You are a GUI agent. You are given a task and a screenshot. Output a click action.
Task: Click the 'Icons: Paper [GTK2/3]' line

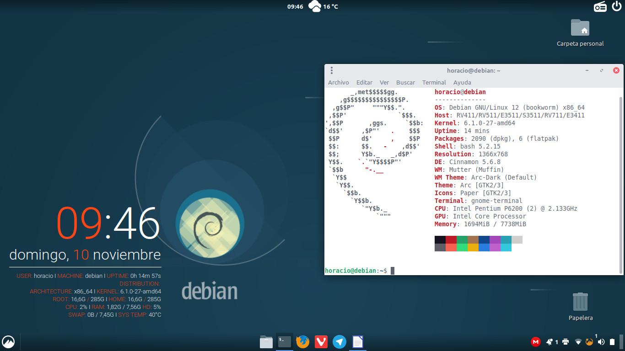click(x=473, y=193)
